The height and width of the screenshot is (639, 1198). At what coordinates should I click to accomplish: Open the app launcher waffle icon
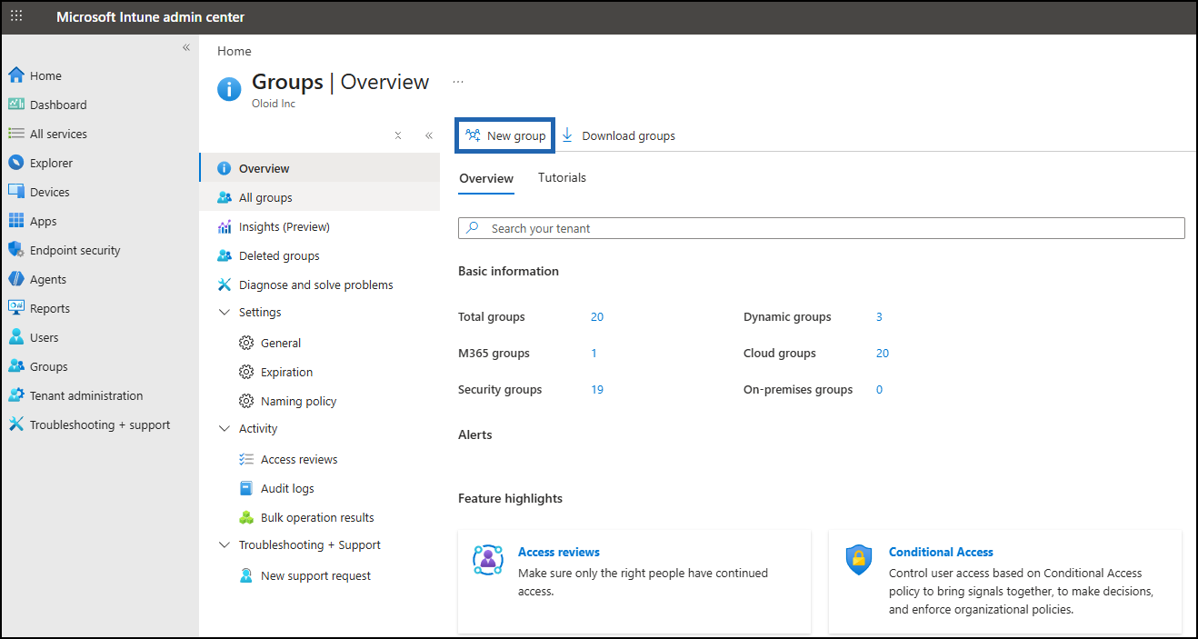16,16
